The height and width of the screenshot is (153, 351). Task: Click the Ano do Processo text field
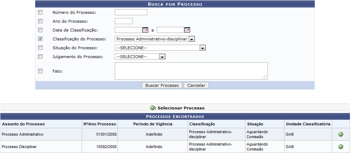tap(124, 21)
